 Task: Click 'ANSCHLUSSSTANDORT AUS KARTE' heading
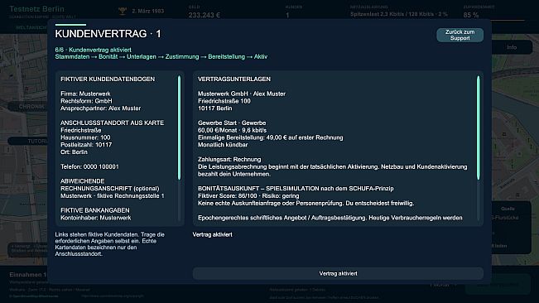pos(112,123)
